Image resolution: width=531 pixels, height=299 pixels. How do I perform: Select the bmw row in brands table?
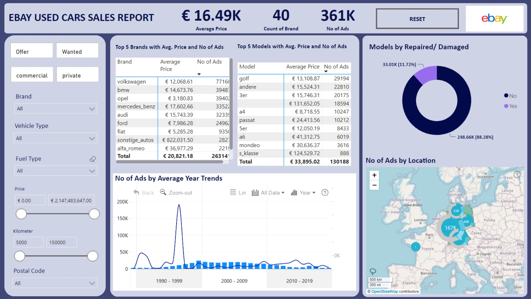pyautogui.click(x=173, y=90)
